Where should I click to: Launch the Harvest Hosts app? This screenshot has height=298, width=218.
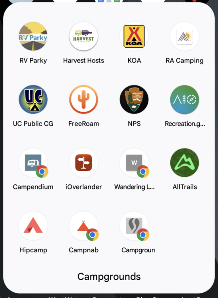coord(83,36)
